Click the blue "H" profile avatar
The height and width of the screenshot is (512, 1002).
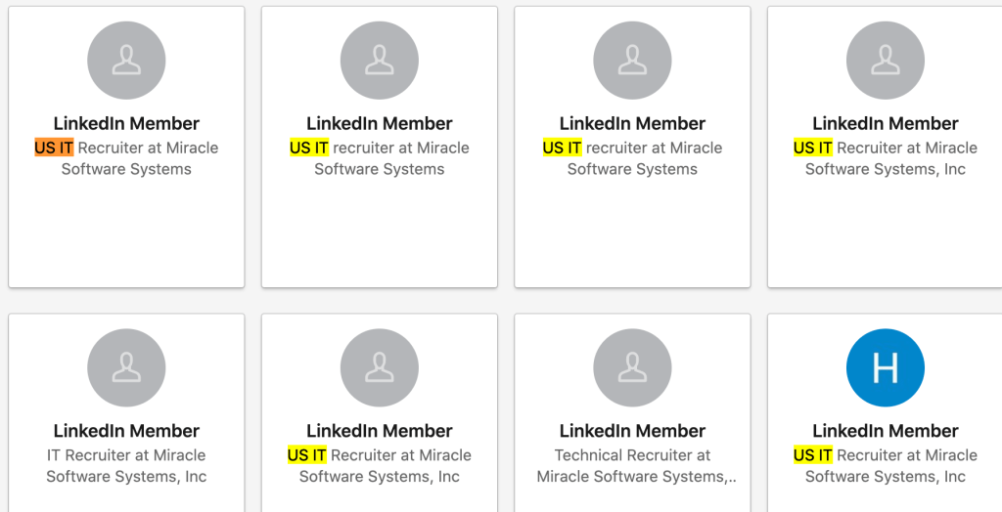885,367
